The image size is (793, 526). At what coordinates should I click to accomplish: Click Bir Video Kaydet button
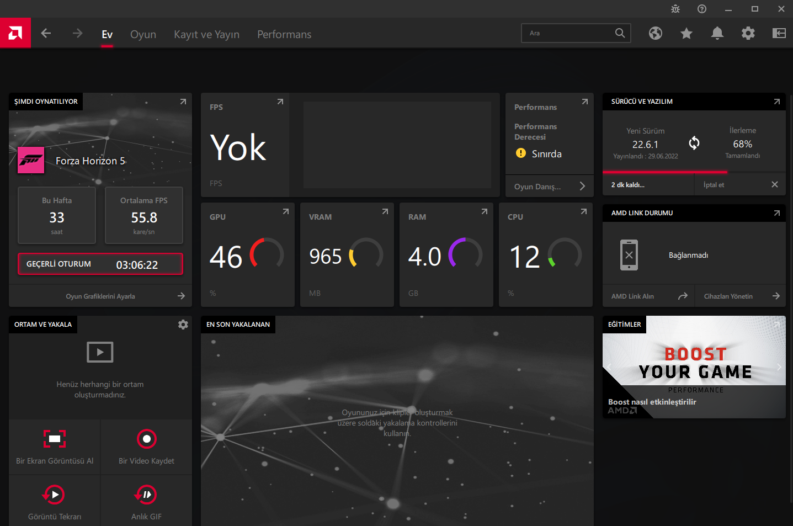(146, 447)
